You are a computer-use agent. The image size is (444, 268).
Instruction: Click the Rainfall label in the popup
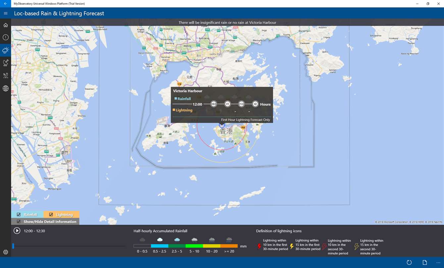point(184,99)
